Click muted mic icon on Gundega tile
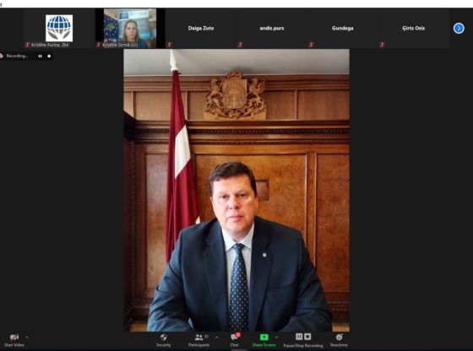 pos(311,45)
